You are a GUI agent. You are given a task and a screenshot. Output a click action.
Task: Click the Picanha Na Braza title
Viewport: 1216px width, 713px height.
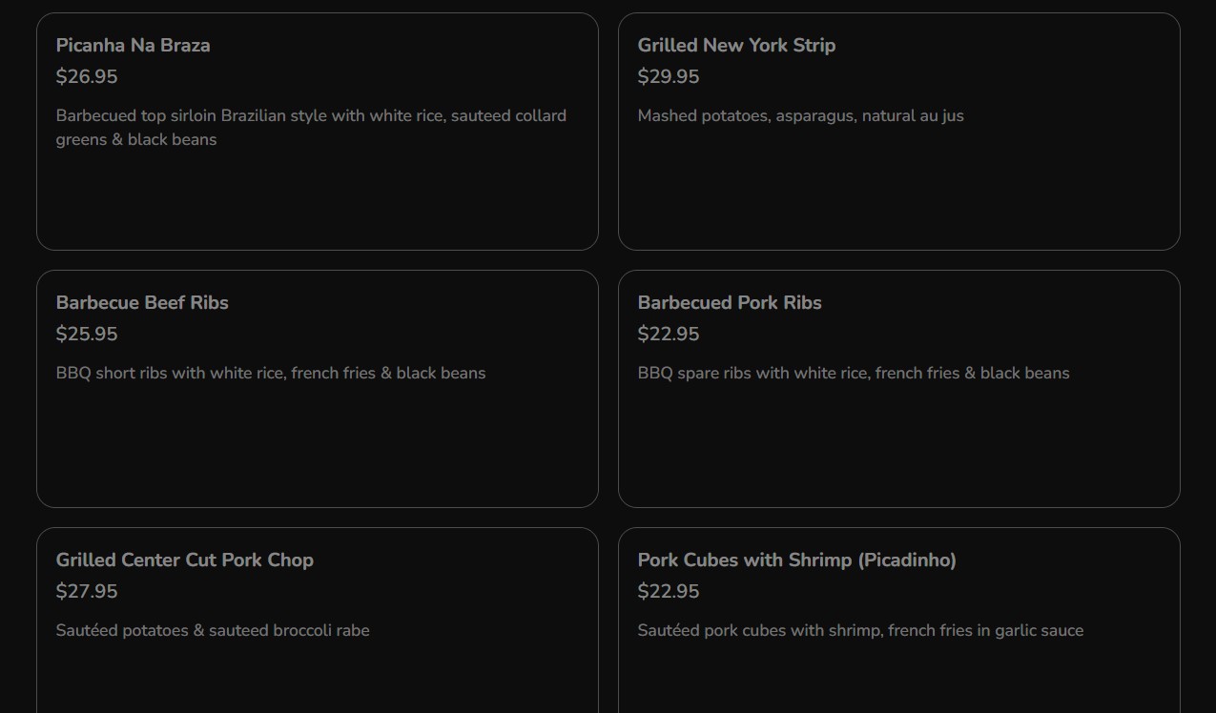click(133, 45)
